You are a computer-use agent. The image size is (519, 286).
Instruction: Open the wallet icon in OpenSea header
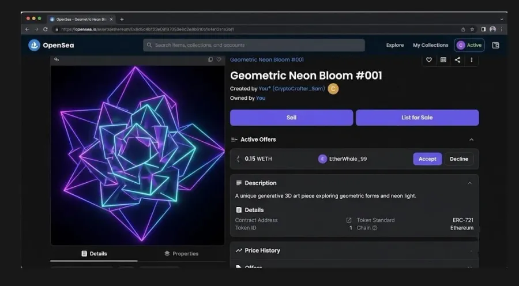coord(495,46)
